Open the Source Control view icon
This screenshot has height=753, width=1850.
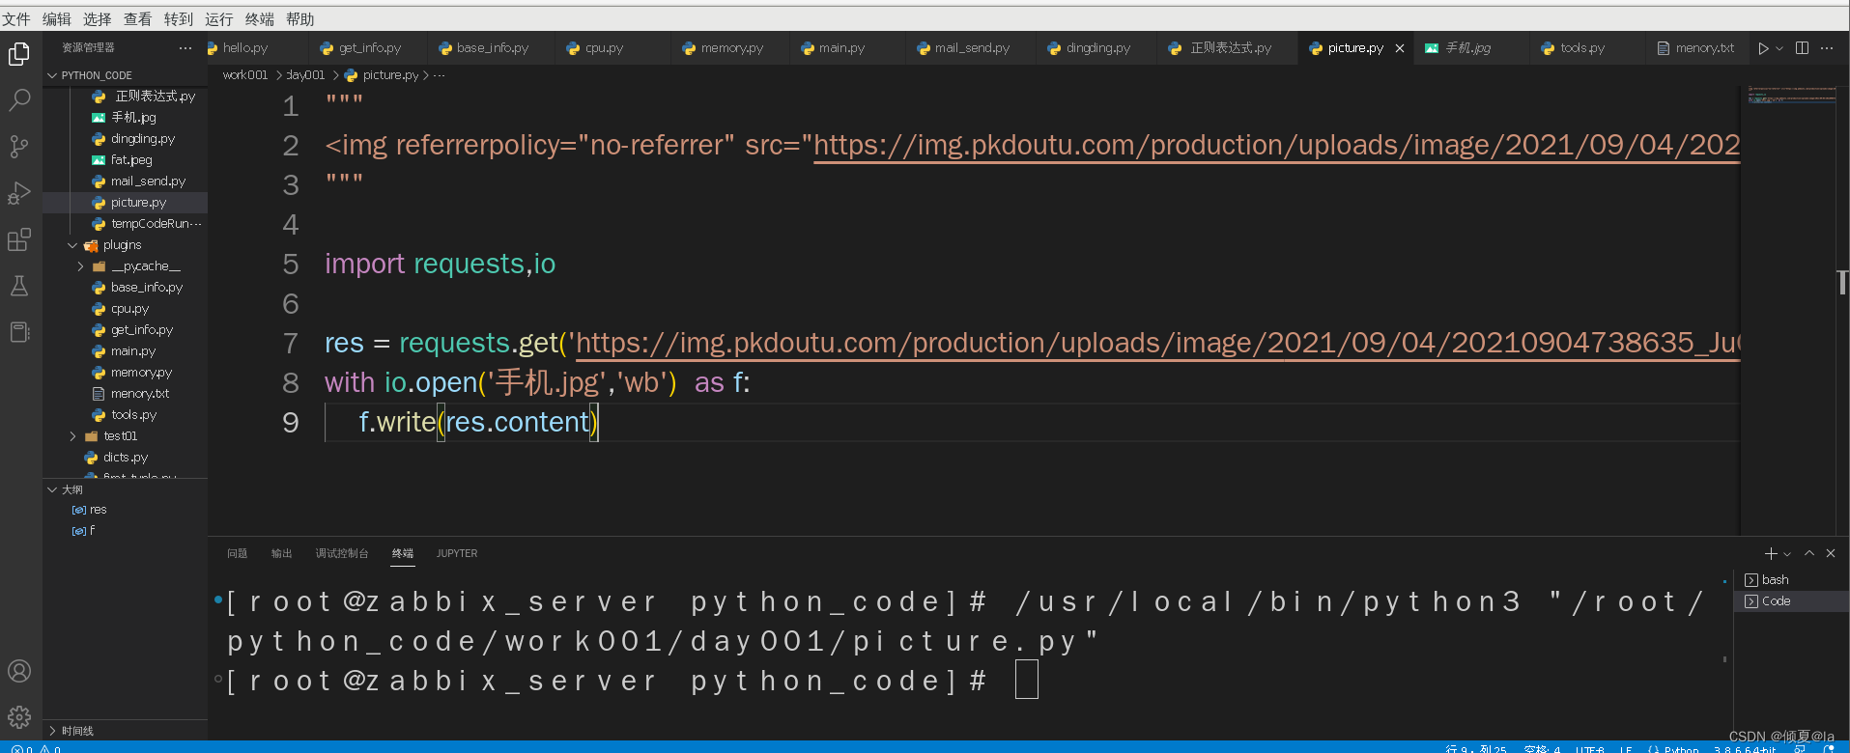[19, 146]
